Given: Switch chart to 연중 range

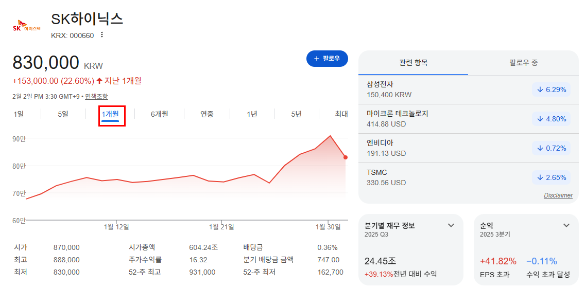Looking at the screenshot, I should click(x=207, y=114).
